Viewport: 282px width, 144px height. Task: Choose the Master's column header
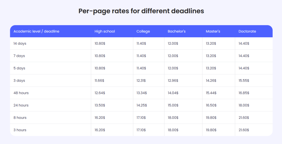(x=213, y=31)
